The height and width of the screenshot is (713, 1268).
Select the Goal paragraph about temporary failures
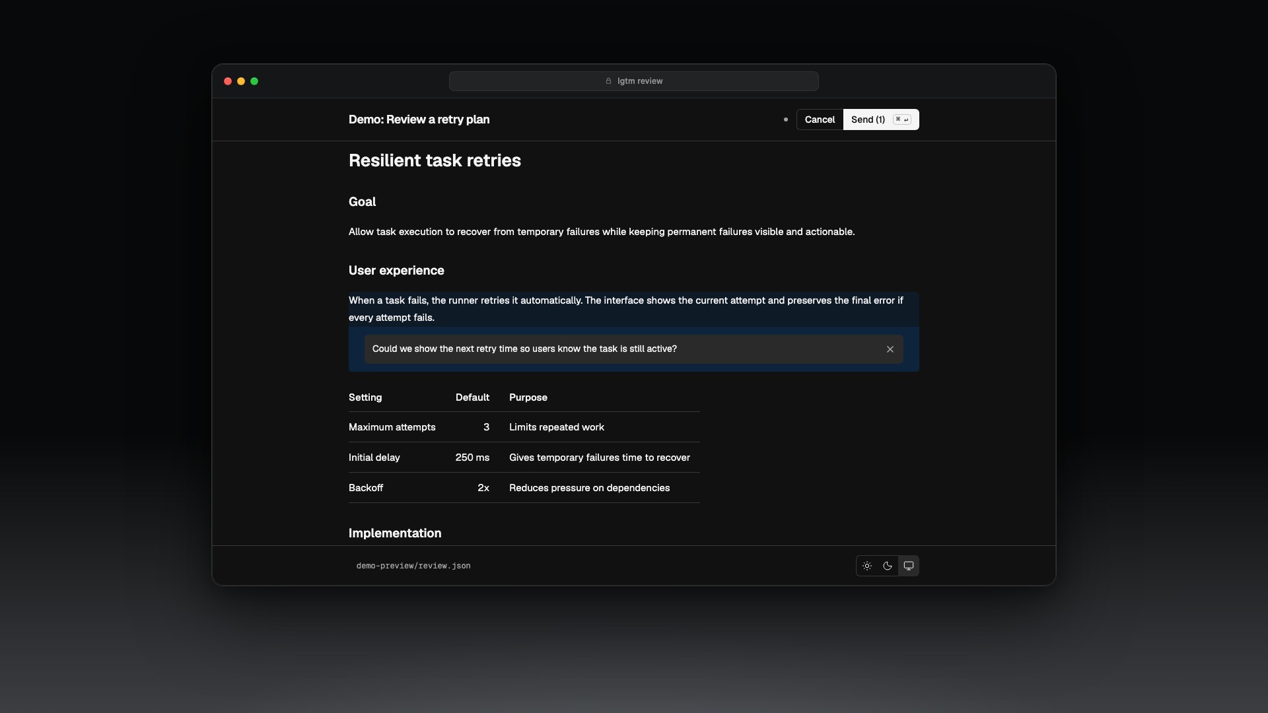(x=602, y=232)
